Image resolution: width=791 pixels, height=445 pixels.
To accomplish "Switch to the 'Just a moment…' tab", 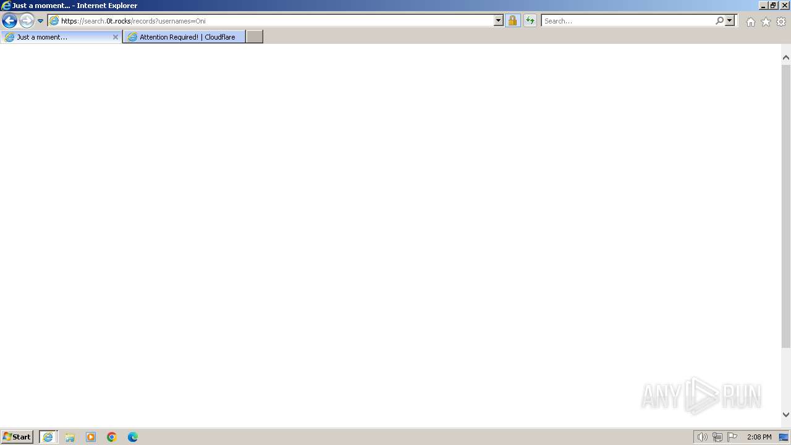I will (x=61, y=37).
